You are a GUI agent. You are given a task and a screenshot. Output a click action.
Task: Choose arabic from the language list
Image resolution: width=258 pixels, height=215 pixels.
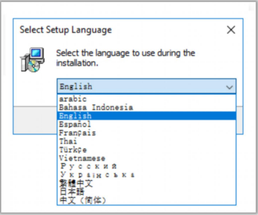[x=146, y=99]
